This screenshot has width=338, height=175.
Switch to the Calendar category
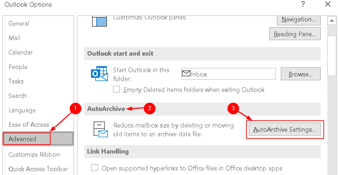[x=21, y=52]
